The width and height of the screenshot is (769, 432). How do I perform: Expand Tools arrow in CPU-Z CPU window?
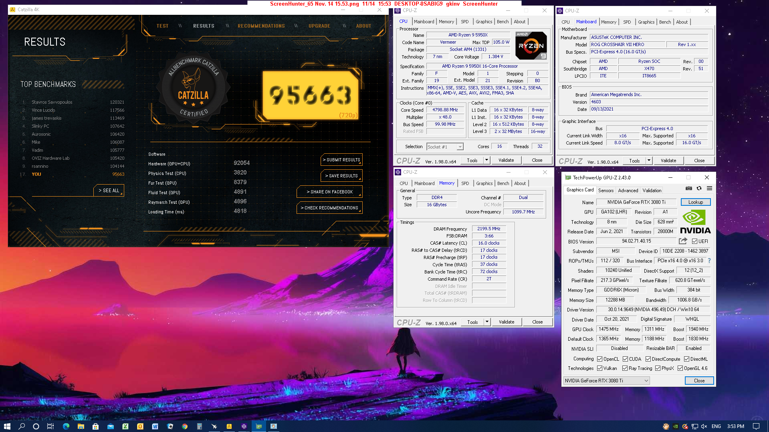point(487,160)
